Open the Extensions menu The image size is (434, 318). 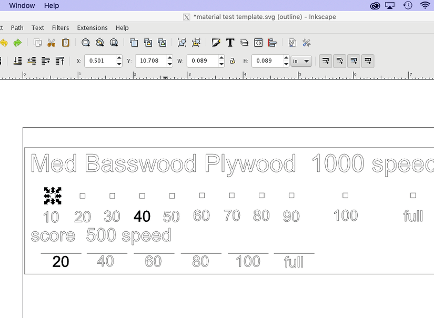coord(92,28)
